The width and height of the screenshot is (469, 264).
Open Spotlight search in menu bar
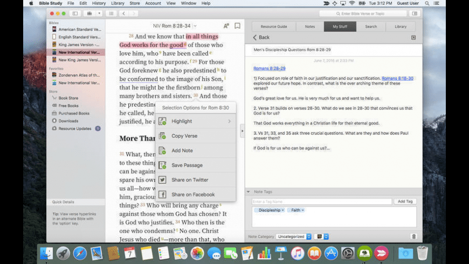(427, 3)
